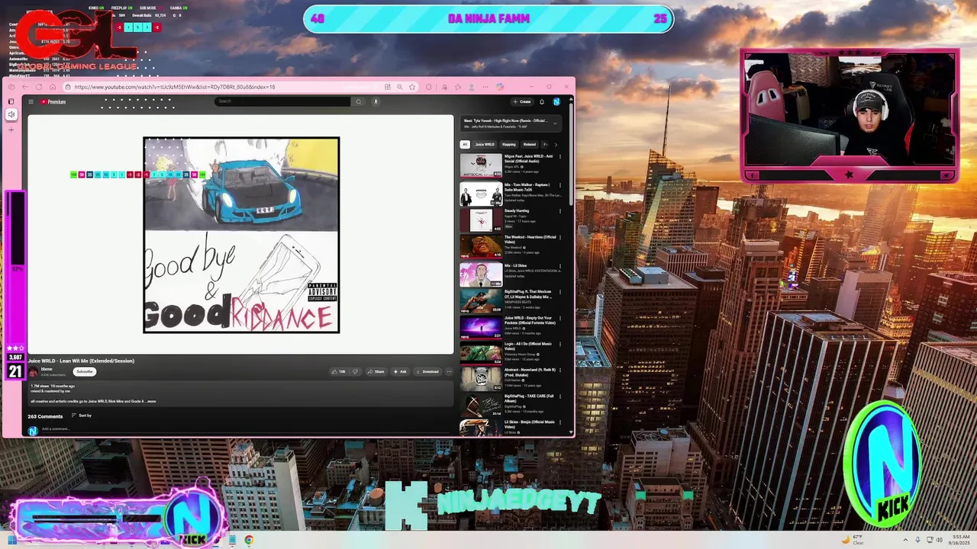Open Lil Skies Benjis video title

(530, 424)
